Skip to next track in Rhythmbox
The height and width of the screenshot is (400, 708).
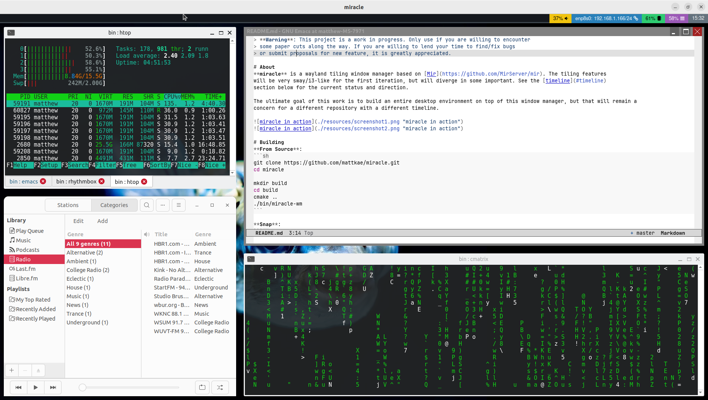[53, 387]
